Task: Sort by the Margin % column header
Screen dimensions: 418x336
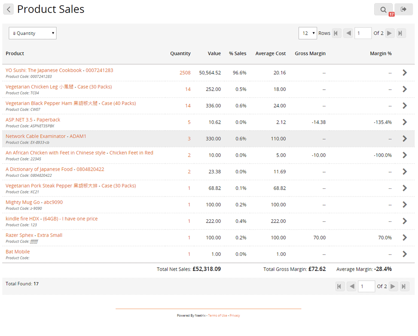Action: coord(381,54)
